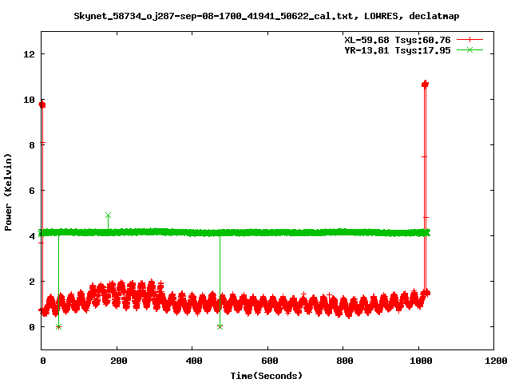Click x-axis tick label 1000
The width and height of the screenshot is (511, 383).
420,361
